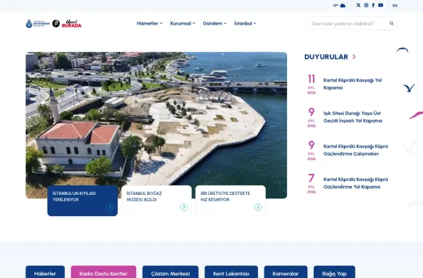Click the search magnifier icon
This screenshot has height=278, width=423.
(x=391, y=23)
